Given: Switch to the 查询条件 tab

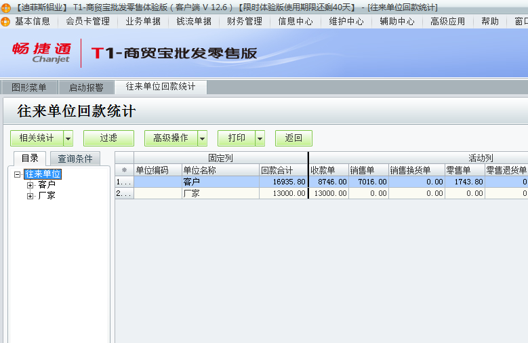Looking at the screenshot, I should (75, 159).
